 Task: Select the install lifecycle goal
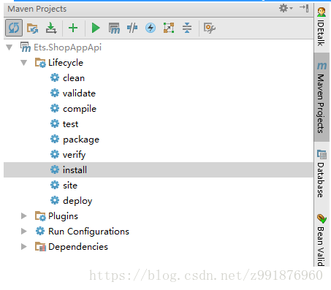(x=159, y=170)
